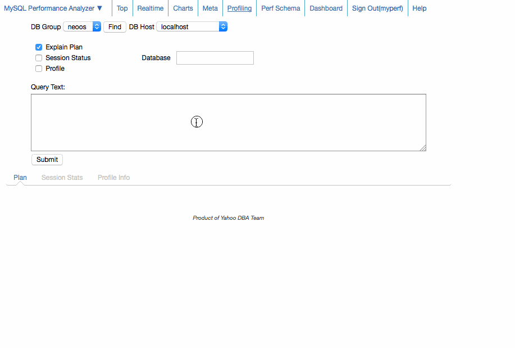Expand the DB Group dropdown
This screenshot has height=348, width=515.
[82, 27]
